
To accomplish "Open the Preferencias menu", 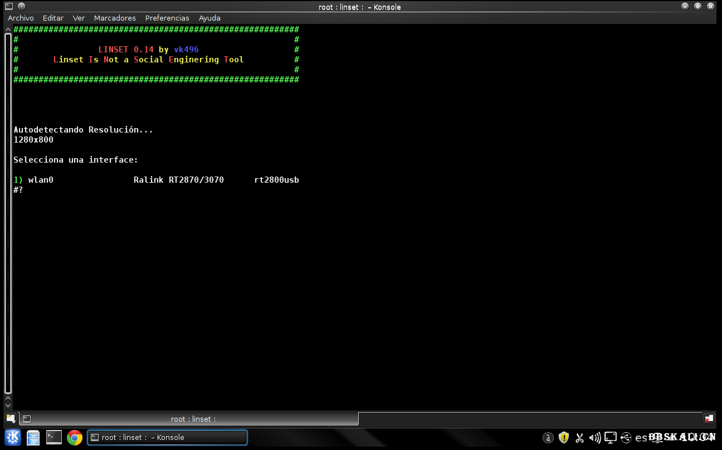I will pos(167,18).
